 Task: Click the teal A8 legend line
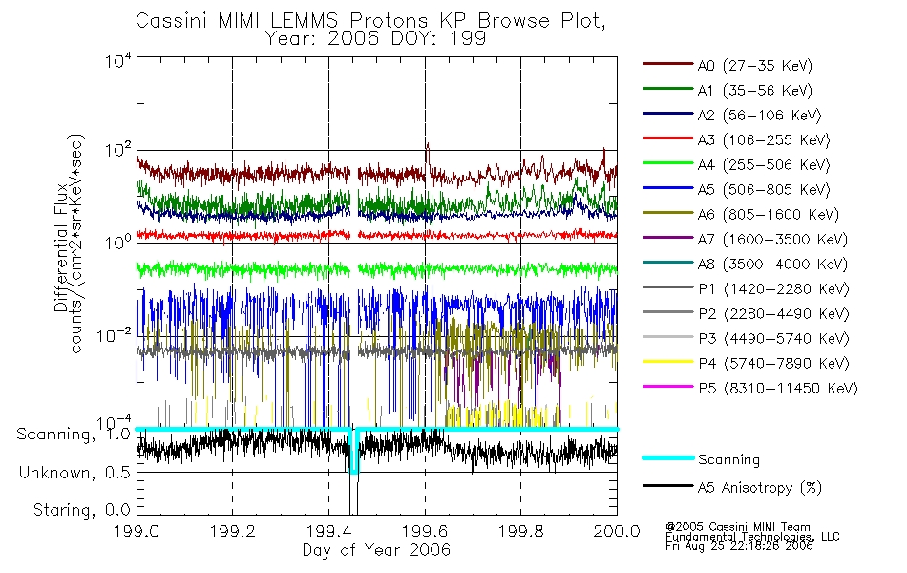(667, 263)
